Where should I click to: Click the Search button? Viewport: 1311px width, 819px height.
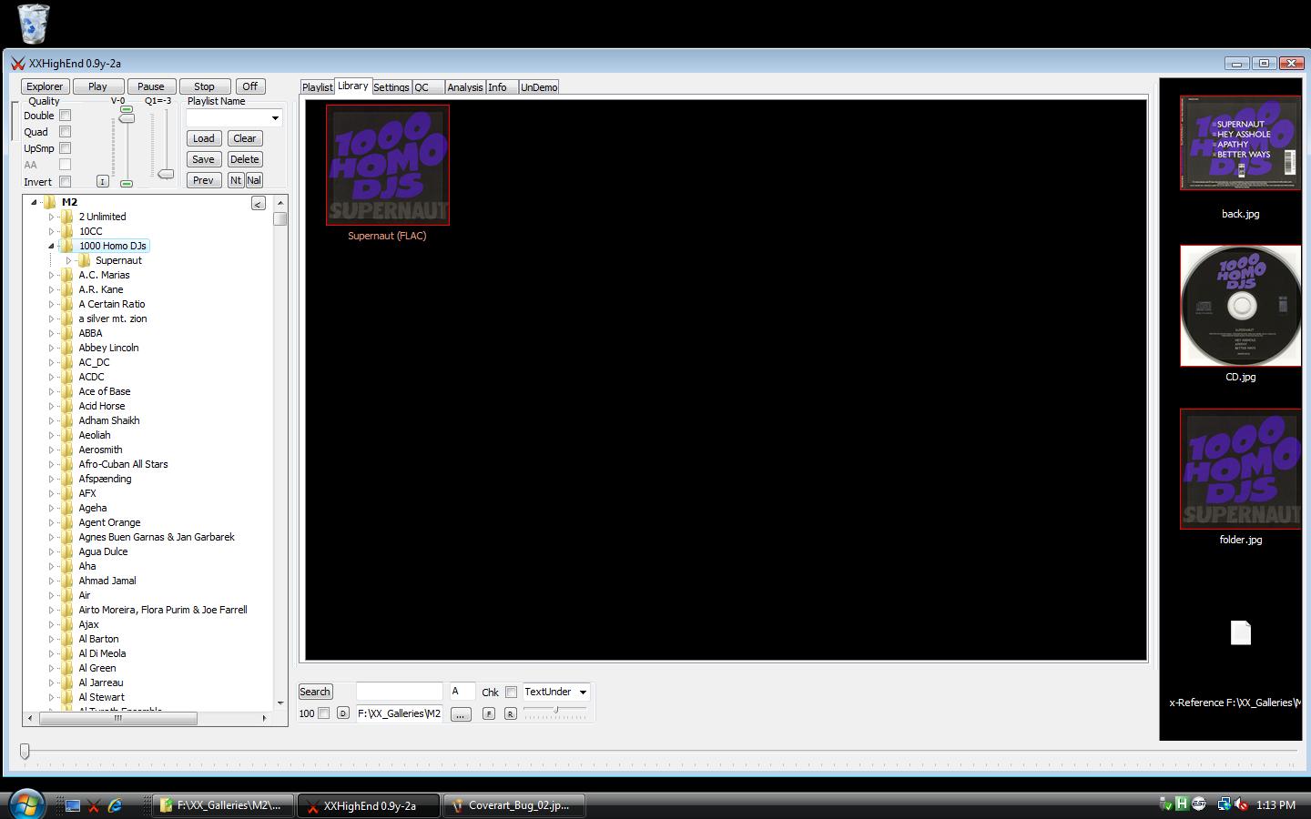[315, 693]
